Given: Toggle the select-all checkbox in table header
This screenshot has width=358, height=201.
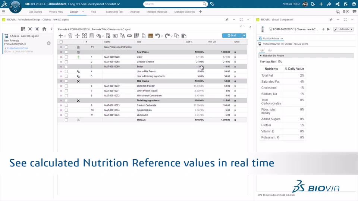Looking at the screenshot, I should tap(61, 42).
